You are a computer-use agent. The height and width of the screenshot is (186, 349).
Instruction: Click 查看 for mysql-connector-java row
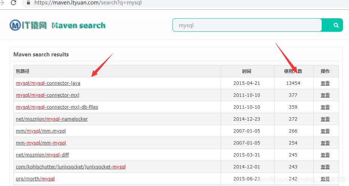325,83
